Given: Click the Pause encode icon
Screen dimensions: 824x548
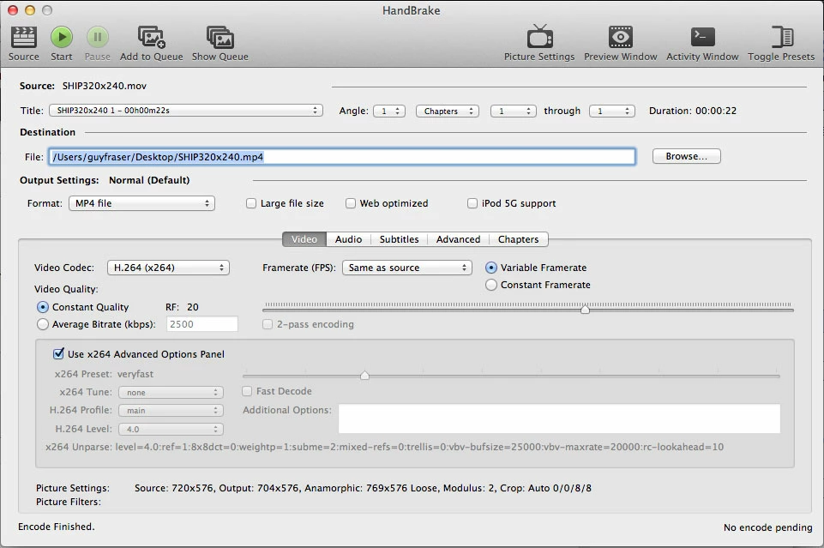Looking at the screenshot, I should click(x=97, y=37).
